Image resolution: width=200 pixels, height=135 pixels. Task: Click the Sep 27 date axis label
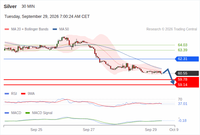coord(89,130)
